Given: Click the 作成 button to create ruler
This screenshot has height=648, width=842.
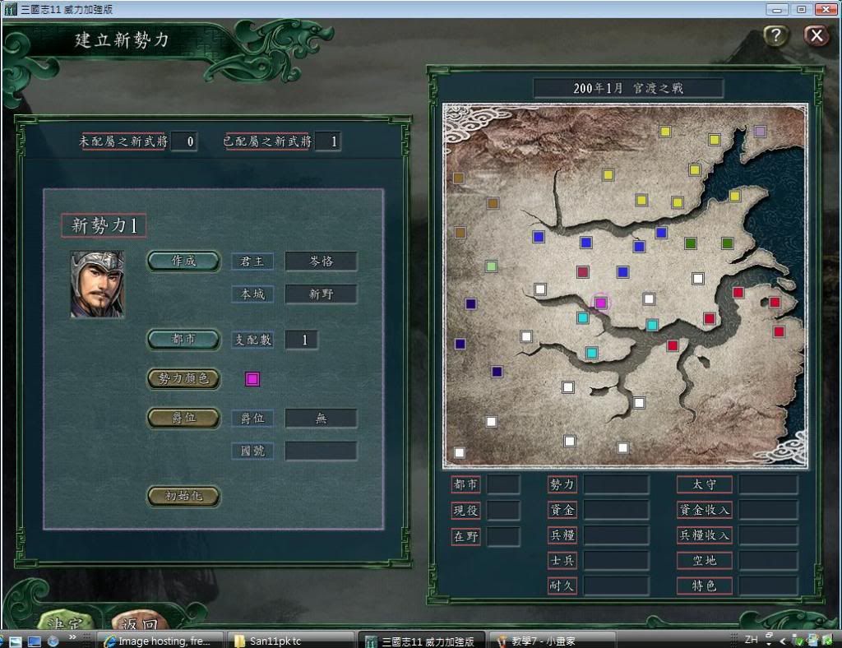Looking at the screenshot, I should tap(183, 261).
